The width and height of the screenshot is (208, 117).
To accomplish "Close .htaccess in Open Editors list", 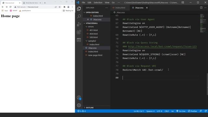I will click(88, 19).
